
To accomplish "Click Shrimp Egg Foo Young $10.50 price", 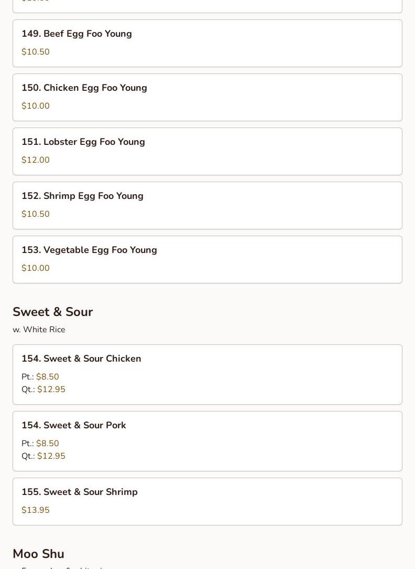I will click(36, 214).
